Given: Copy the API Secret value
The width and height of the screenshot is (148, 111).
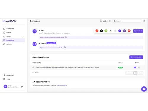Looking at the screenshot, I should pyautogui.click(x=65, y=47).
